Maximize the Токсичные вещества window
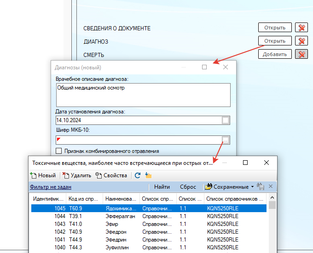Viewport: 313px width, 253px height. tap(245, 163)
